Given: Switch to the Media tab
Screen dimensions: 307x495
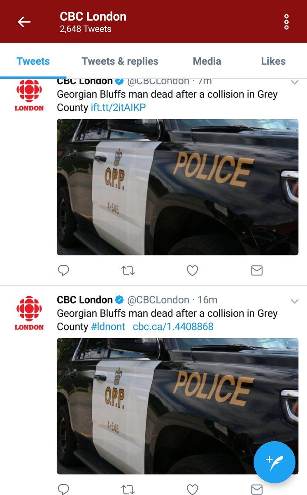Looking at the screenshot, I should click(207, 61).
